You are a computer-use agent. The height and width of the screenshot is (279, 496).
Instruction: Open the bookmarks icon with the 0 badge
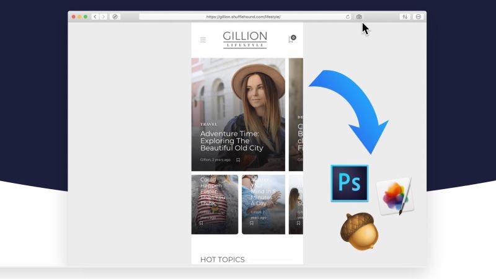291,39
